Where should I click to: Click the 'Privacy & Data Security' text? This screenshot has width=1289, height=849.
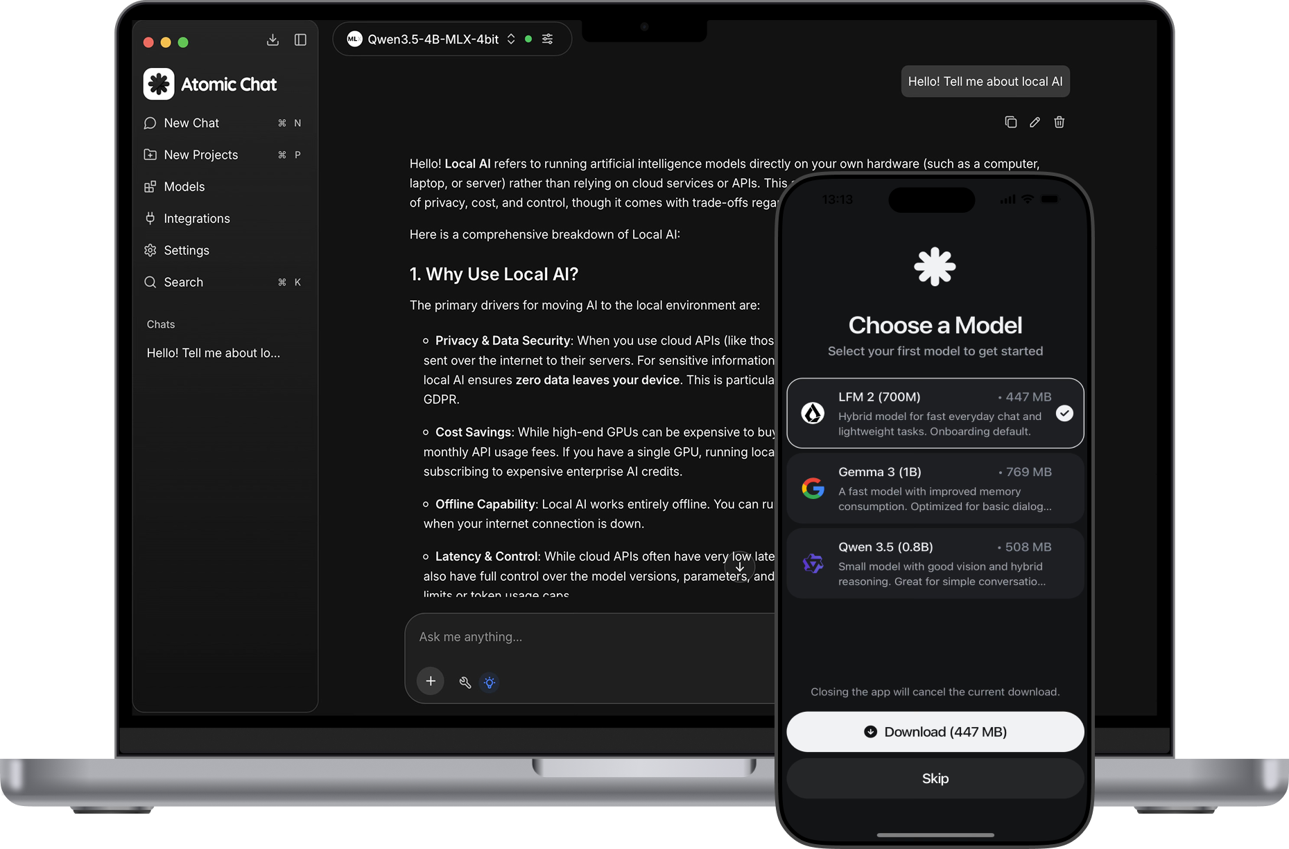click(503, 340)
